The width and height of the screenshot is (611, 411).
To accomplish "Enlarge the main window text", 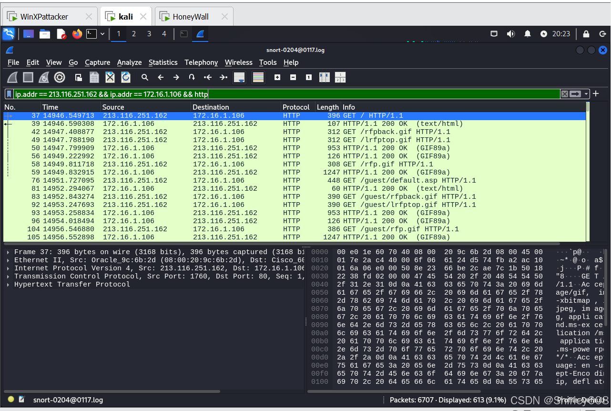I will pyautogui.click(x=277, y=77).
